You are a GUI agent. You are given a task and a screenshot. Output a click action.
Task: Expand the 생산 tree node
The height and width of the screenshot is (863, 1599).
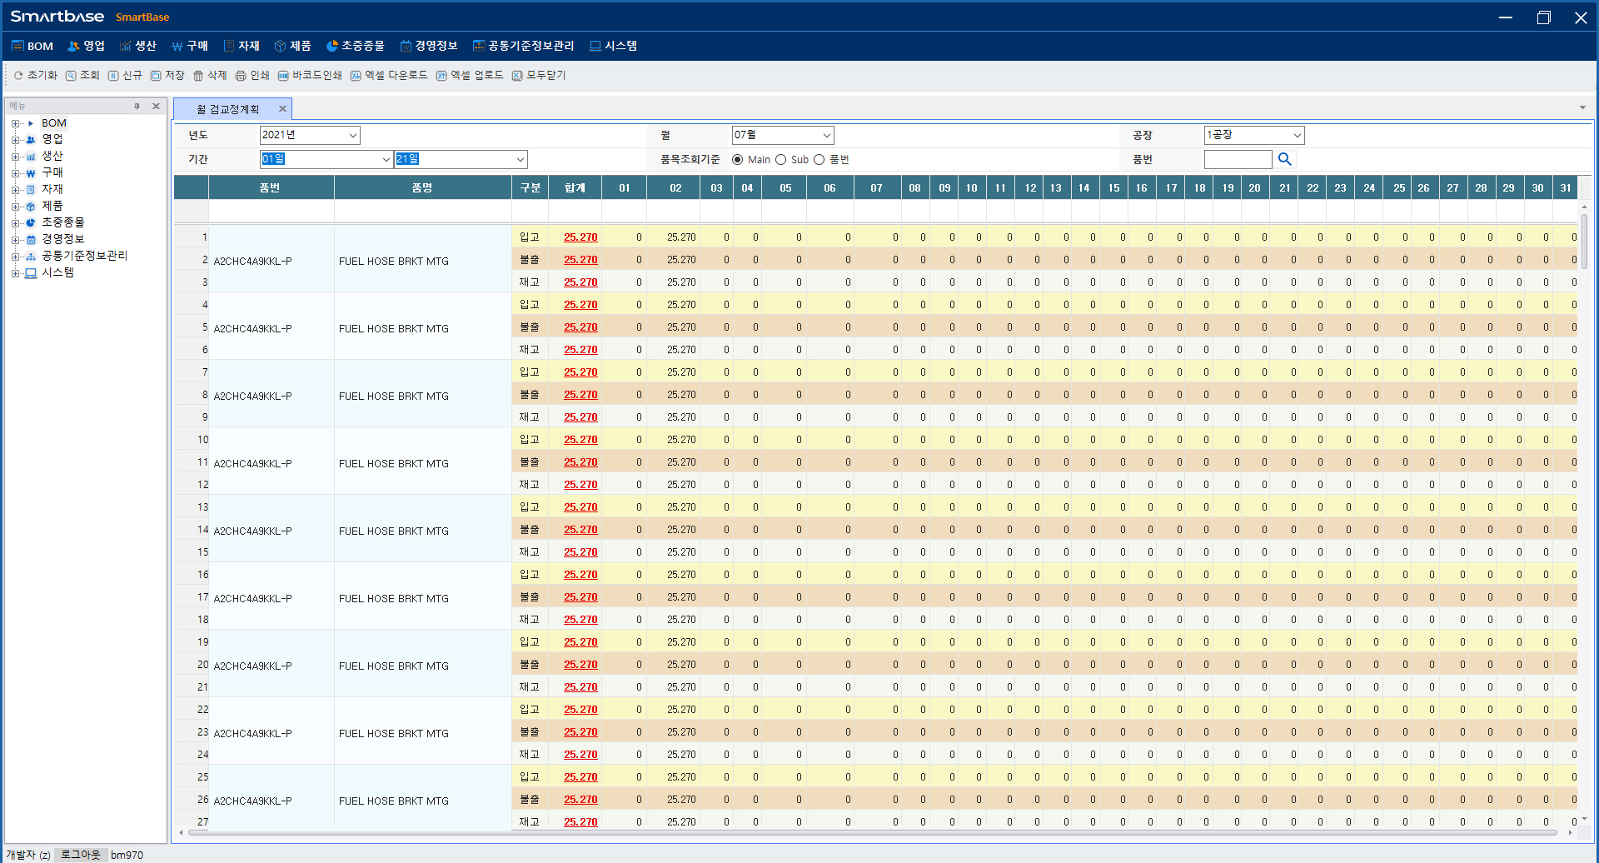click(15, 157)
